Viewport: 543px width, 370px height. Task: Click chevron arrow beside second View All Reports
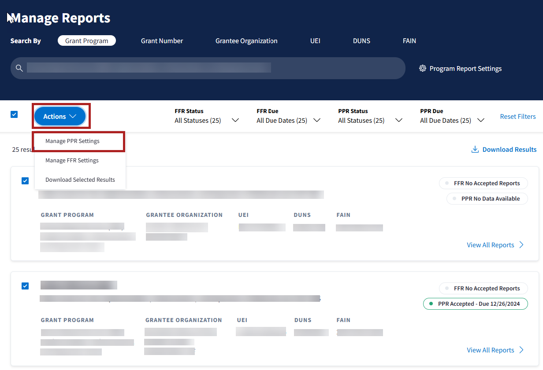tap(521, 350)
